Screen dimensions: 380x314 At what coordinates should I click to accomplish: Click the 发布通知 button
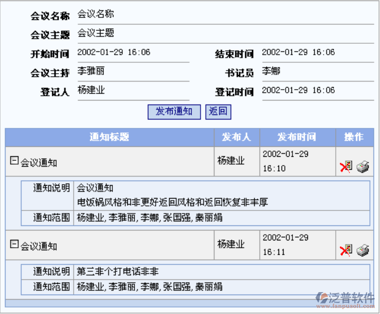(174, 111)
